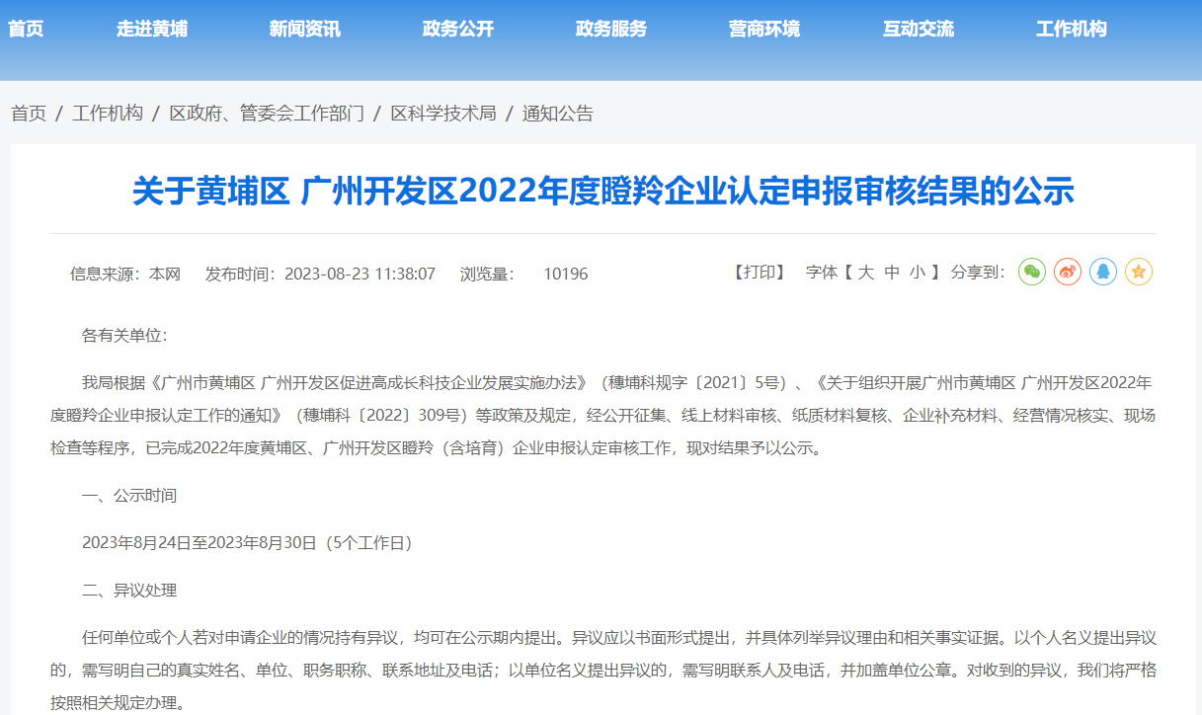Viewport: 1202px width, 715px height.
Task: Open 新闻资讯 navigation menu
Action: pos(305,30)
